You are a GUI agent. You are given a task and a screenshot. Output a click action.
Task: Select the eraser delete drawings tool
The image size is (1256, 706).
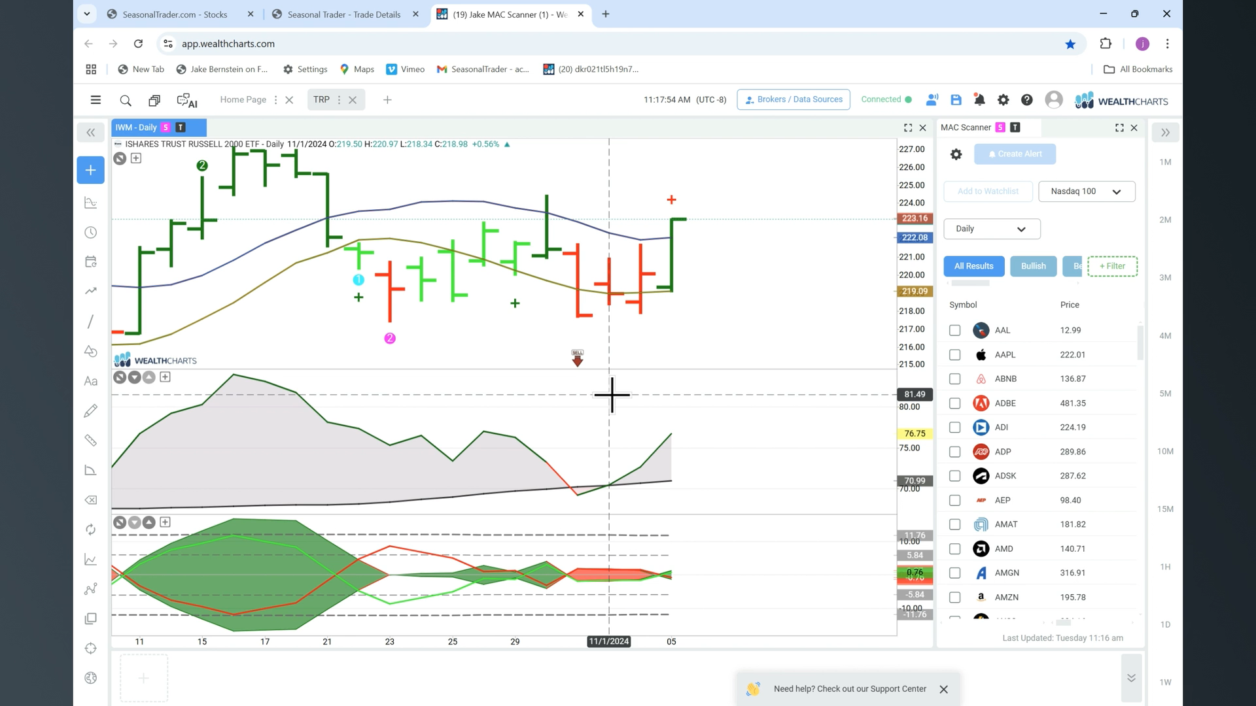click(x=91, y=500)
